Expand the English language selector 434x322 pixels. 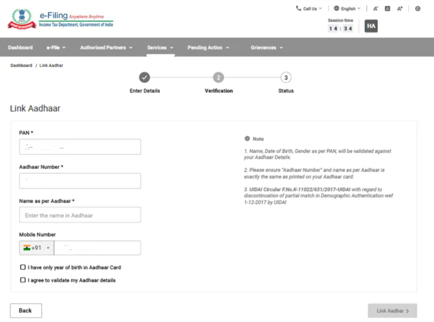[347, 8]
